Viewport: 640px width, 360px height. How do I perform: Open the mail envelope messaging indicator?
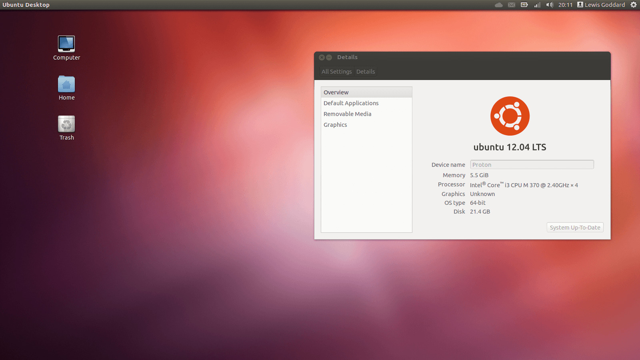511,5
